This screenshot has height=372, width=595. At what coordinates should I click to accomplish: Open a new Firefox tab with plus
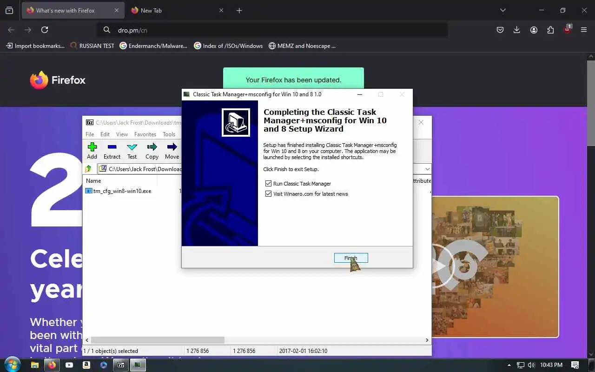(x=239, y=10)
